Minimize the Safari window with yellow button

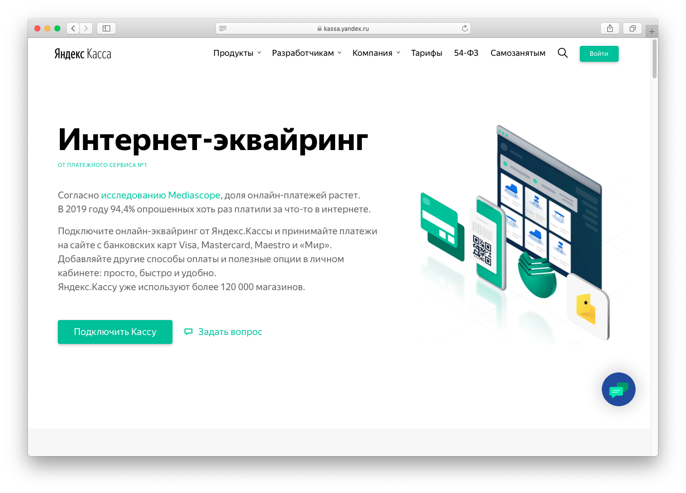coord(47,28)
